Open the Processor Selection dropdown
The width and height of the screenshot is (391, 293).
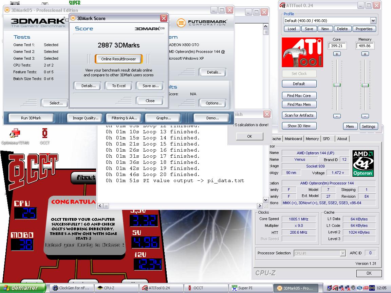(x=342, y=253)
